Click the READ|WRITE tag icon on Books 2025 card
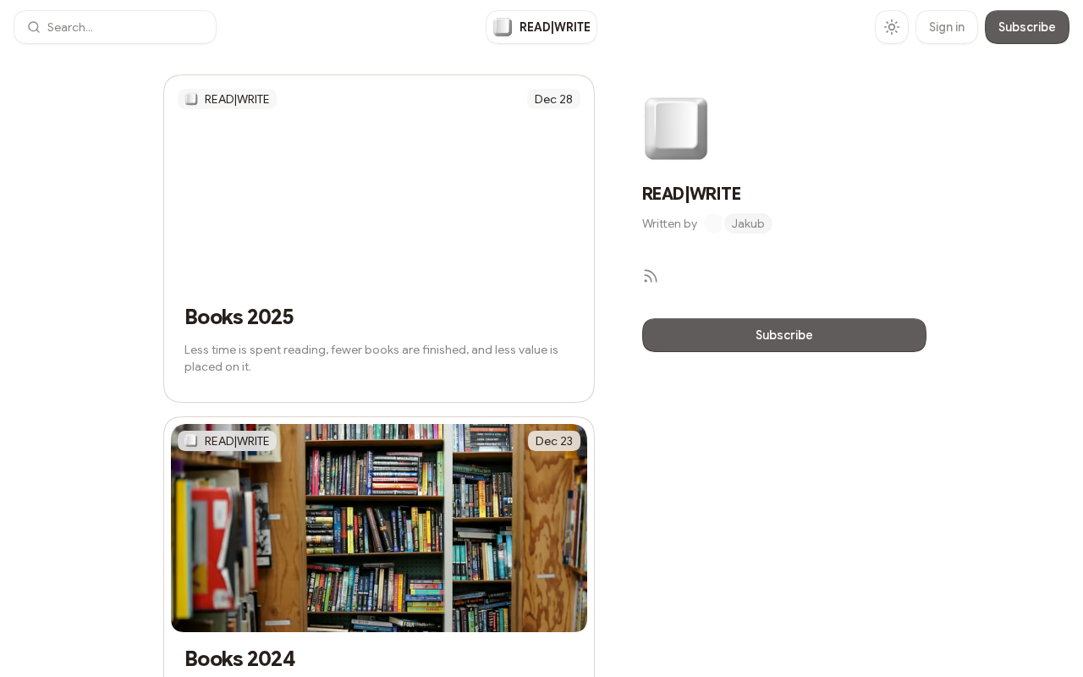 191,99
